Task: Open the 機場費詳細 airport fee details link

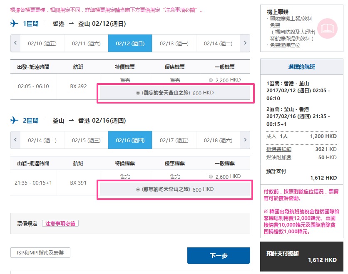Action: point(279,149)
